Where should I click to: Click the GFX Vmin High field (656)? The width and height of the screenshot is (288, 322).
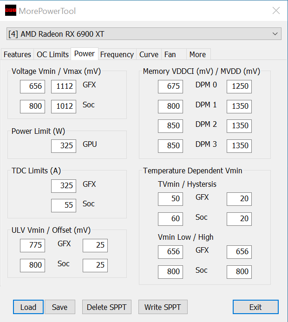[239, 252]
